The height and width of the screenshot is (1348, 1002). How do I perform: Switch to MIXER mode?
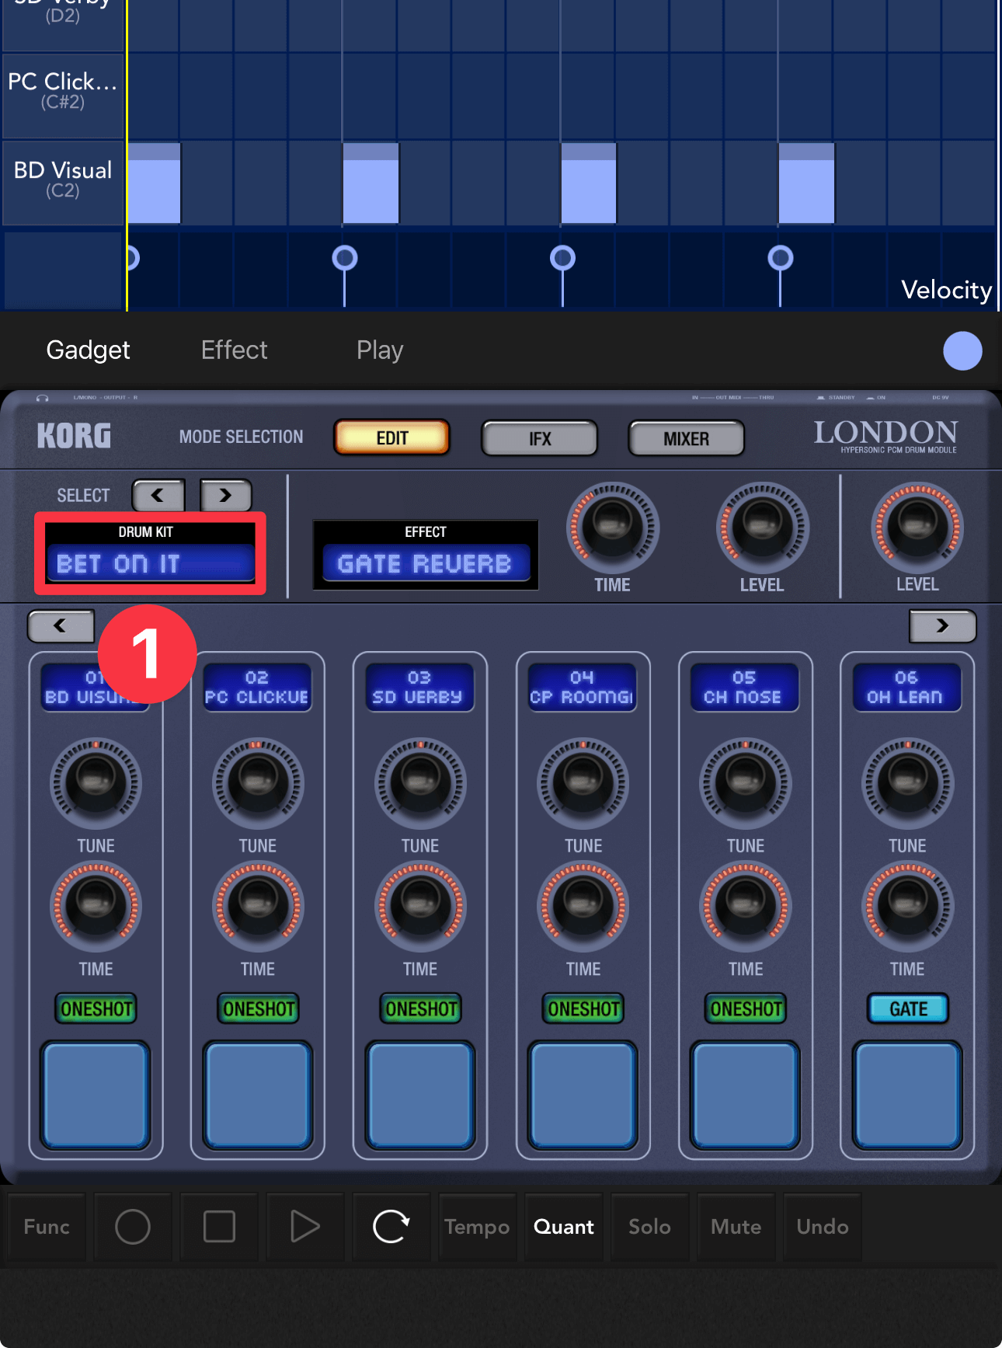[686, 439]
